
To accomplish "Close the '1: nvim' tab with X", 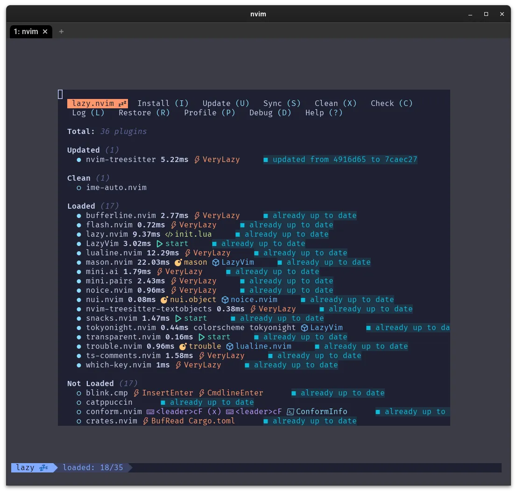I will pos(45,32).
